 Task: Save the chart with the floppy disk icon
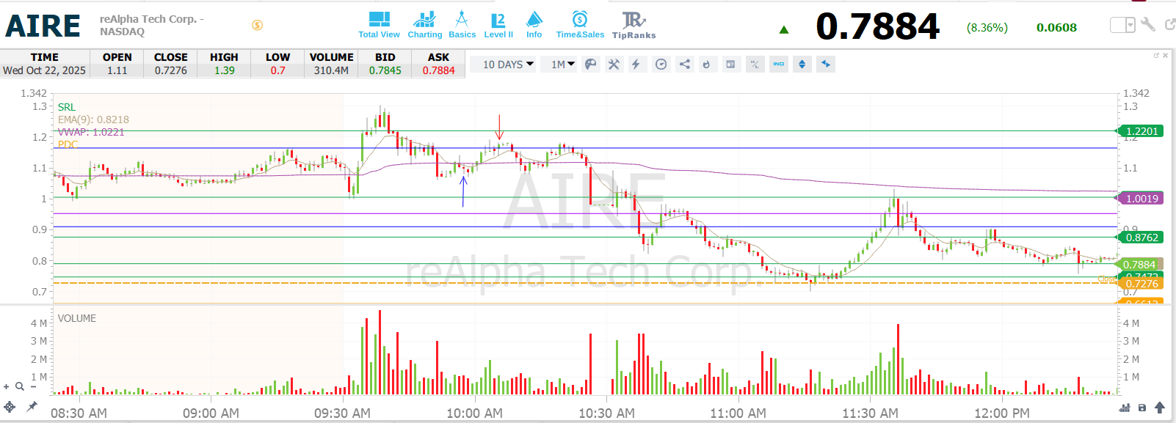click(x=1141, y=408)
